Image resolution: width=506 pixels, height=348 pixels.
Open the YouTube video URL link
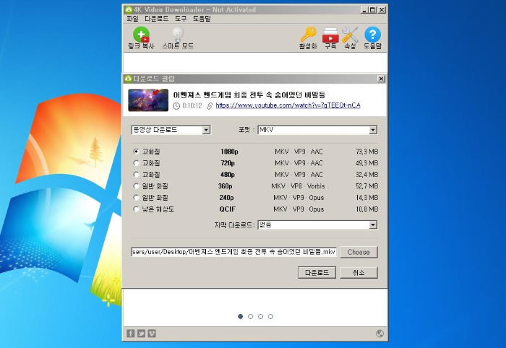pos(288,105)
